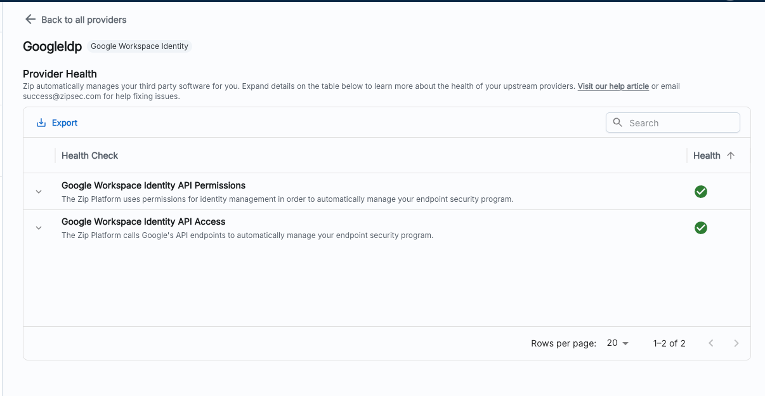Screen dimensions: 765x396
Task: Click the Google Workspace Identity tag
Action: [140, 46]
